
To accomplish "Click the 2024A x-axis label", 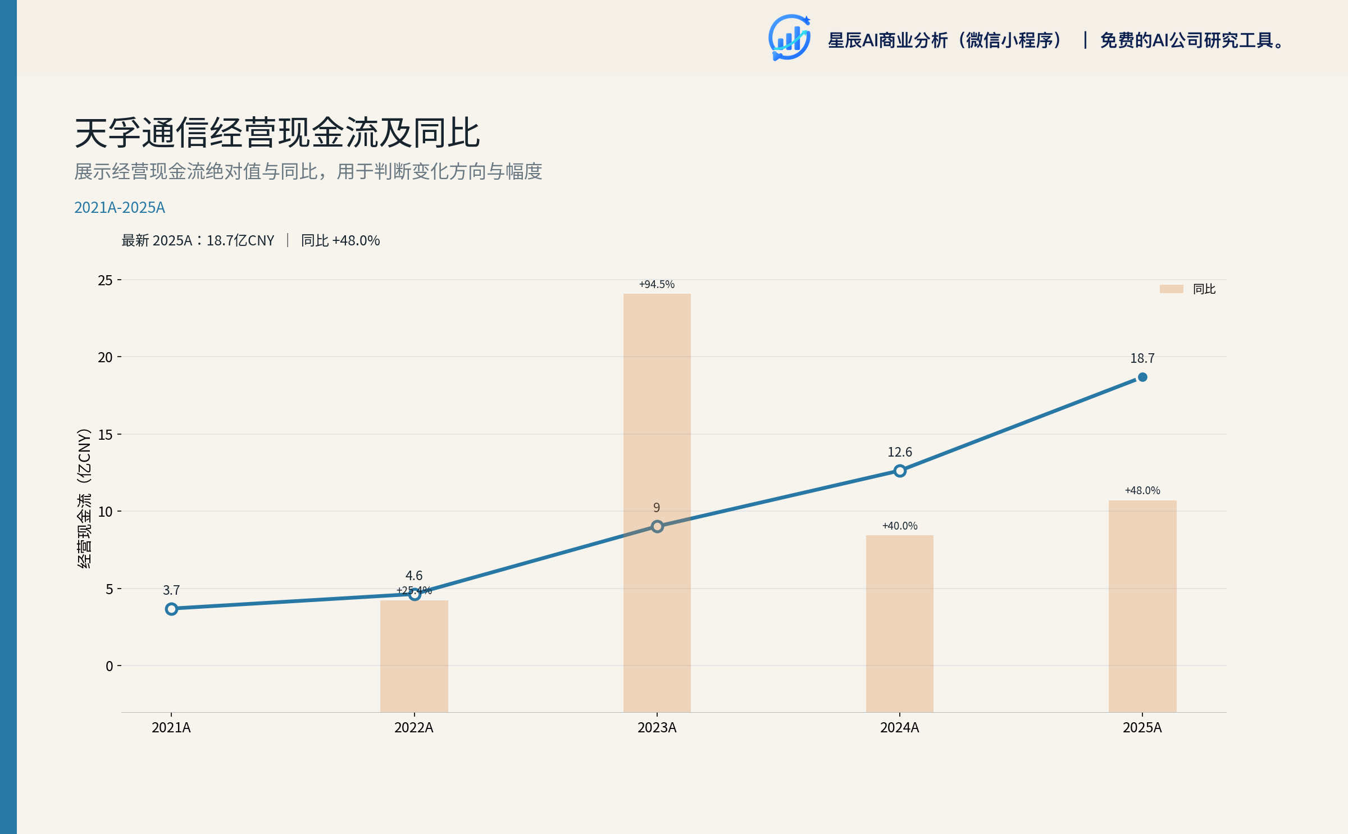I will point(900,728).
